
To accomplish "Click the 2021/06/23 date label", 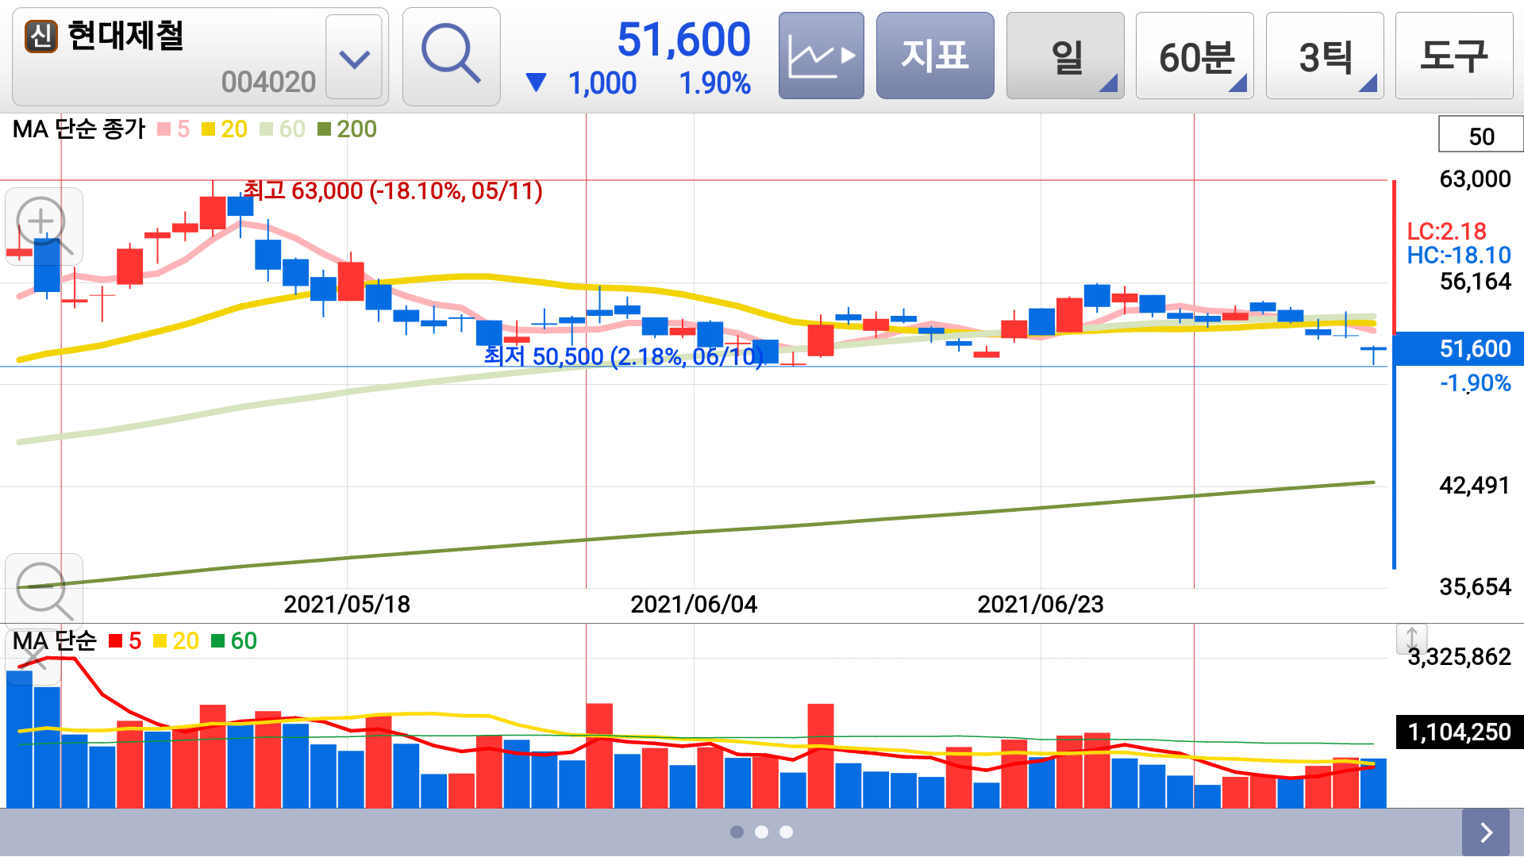I will click(1041, 605).
